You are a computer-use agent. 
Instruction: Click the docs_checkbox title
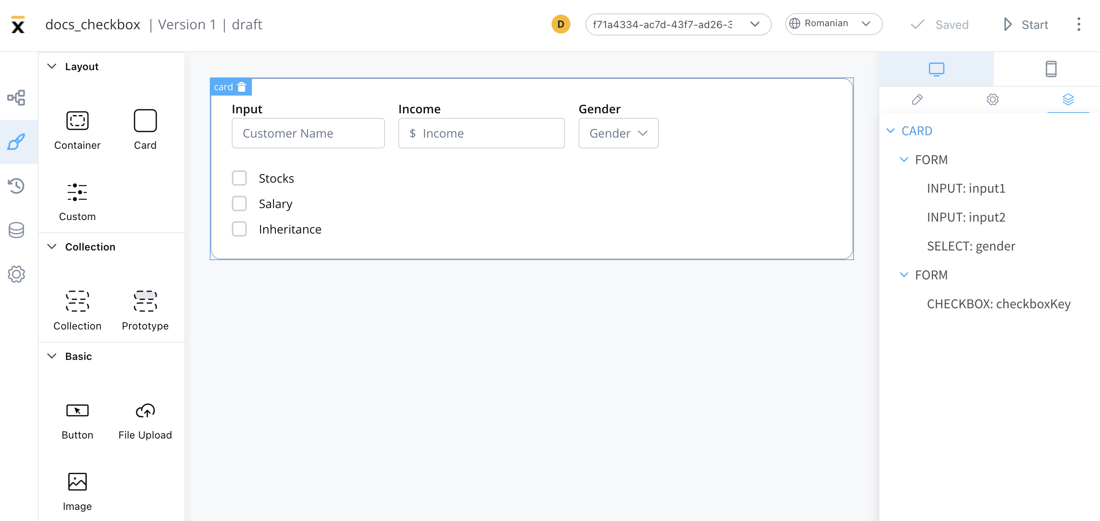pyautogui.click(x=93, y=25)
